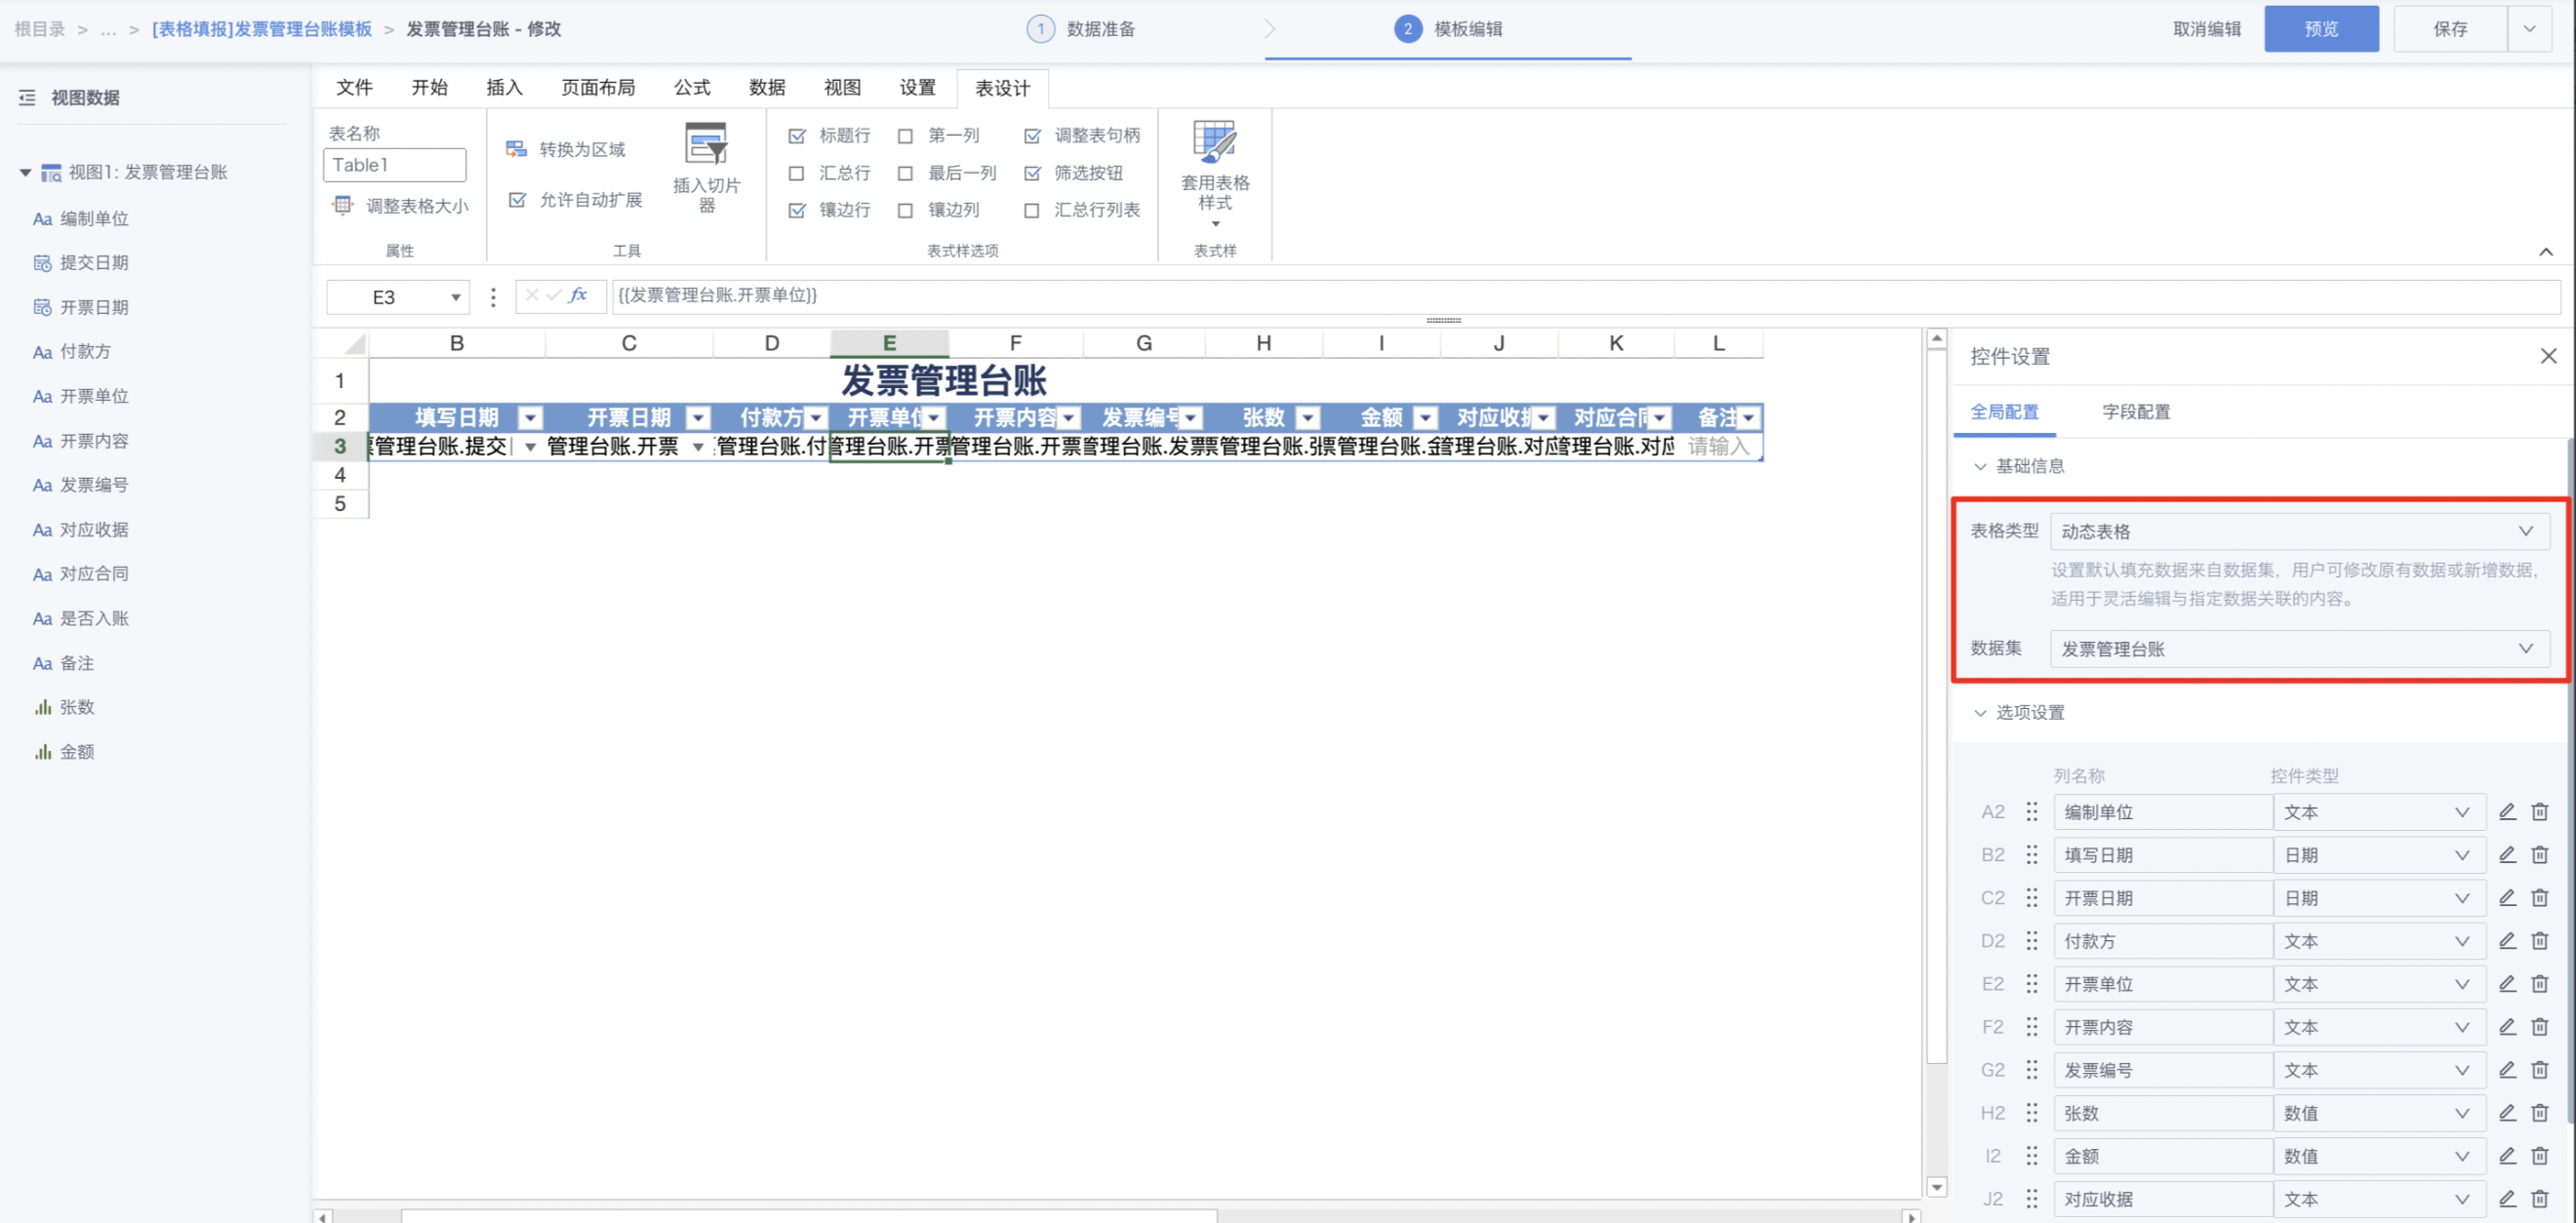Image resolution: width=2576 pixels, height=1223 pixels.
Task: Toggle 允许自动扩展 checkbox
Action: [517, 200]
